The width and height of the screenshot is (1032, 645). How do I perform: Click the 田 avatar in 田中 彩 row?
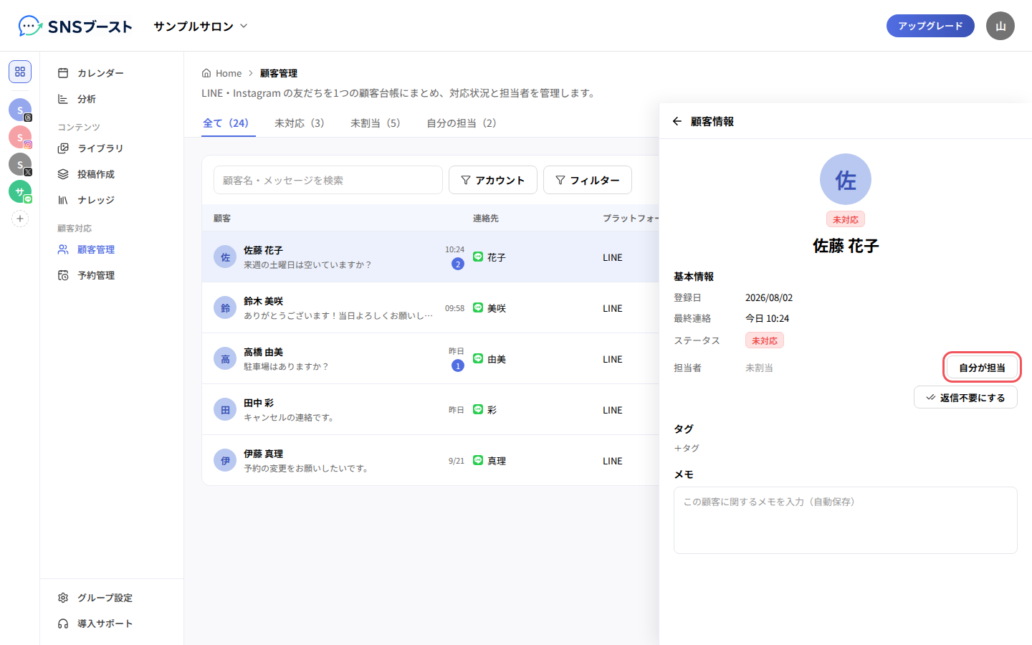tap(225, 409)
